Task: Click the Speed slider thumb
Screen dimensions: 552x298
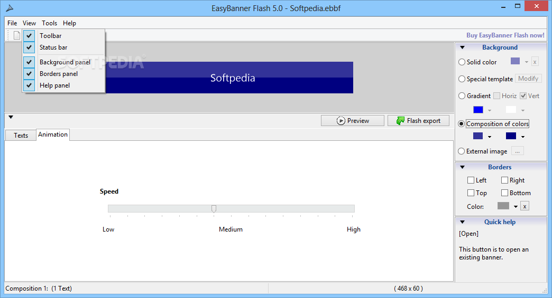Action: tap(214, 208)
